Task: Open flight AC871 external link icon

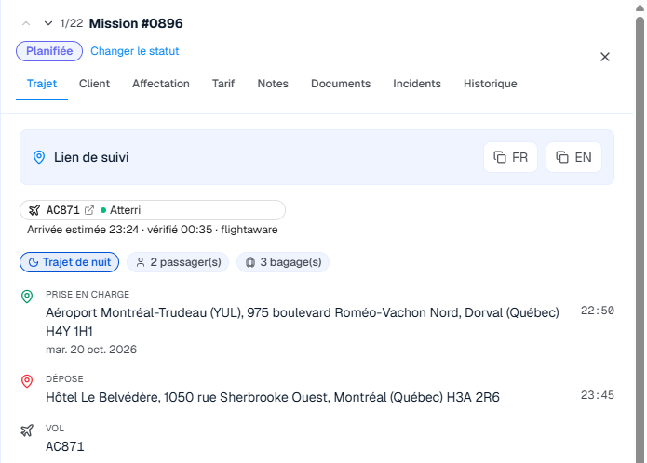Action: click(x=89, y=210)
